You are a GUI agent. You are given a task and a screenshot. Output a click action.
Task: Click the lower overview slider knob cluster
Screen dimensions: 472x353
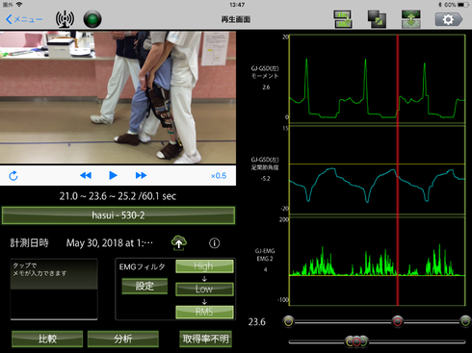(356, 341)
